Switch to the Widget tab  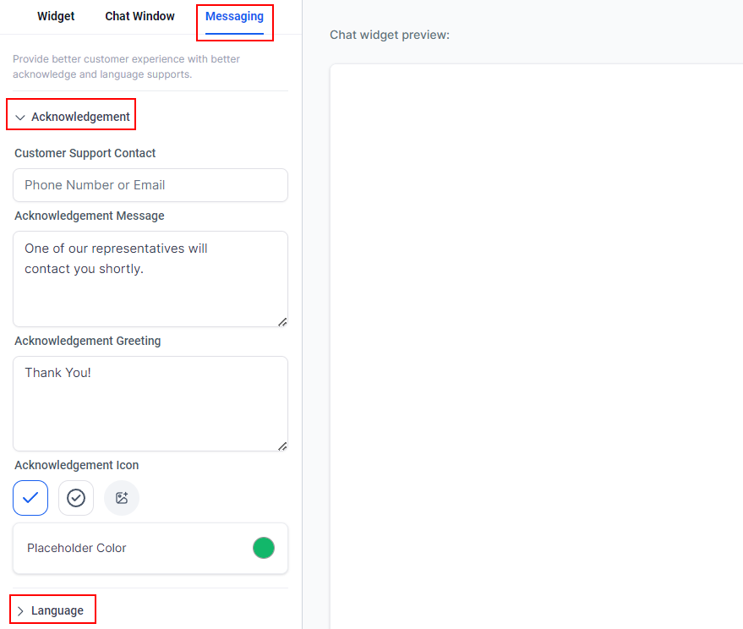[56, 17]
